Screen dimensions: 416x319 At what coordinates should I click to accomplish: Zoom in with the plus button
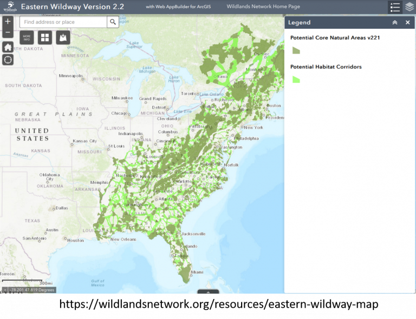[x=8, y=22]
